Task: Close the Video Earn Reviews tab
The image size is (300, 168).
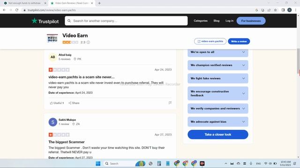Action: [92, 3]
